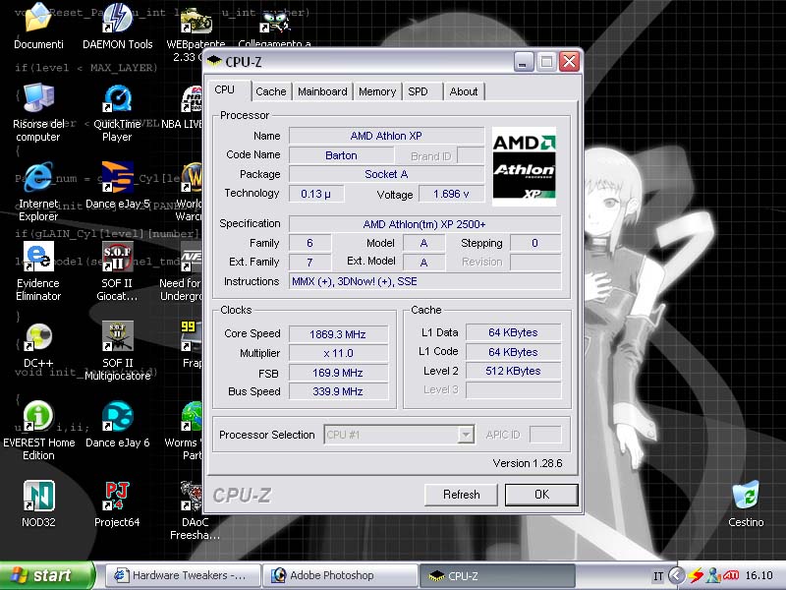
Task: Switch to the Memory tab
Action: (377, 91)
